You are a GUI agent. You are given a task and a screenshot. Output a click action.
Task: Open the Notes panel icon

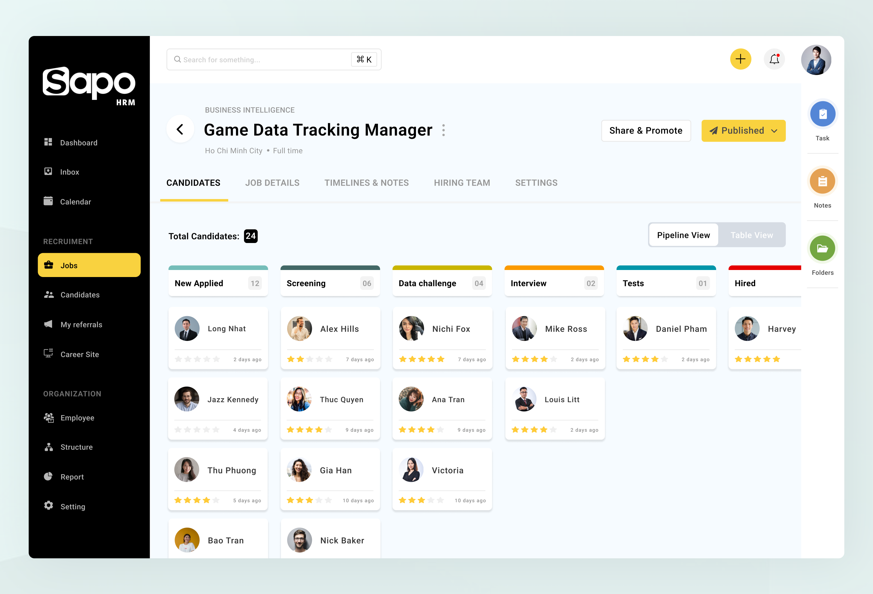tap(822, 181)
